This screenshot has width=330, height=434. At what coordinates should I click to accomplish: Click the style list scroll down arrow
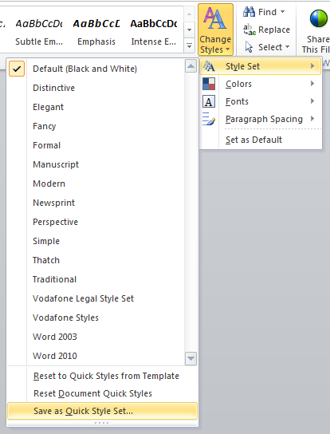click(191, 359)
